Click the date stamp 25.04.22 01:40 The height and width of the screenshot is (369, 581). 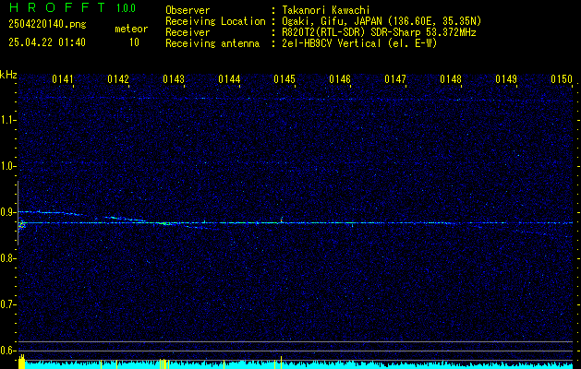(x=47, y=42)
